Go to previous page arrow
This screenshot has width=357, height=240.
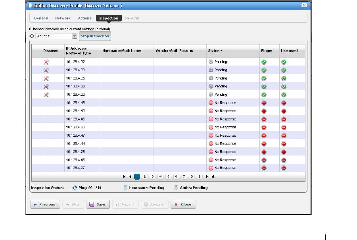tap(130, 176)
